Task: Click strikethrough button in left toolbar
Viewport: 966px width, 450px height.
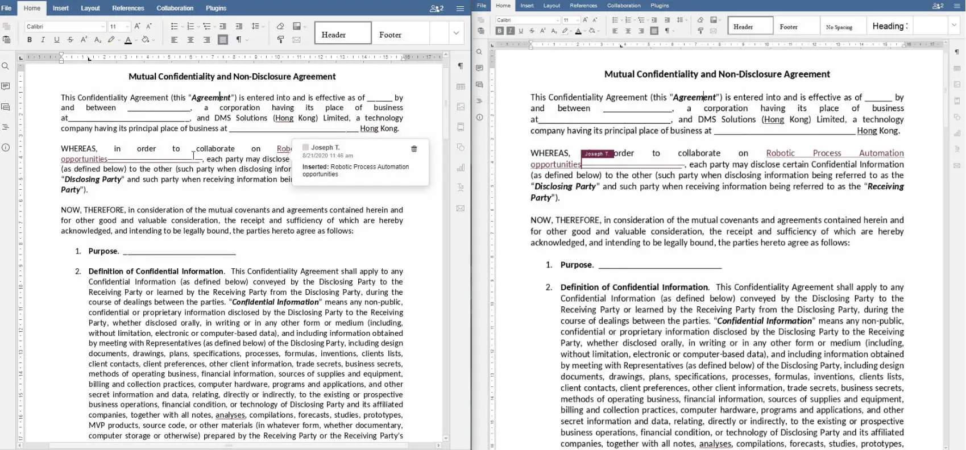Action: pyautogui.click(x=70, y=40)
